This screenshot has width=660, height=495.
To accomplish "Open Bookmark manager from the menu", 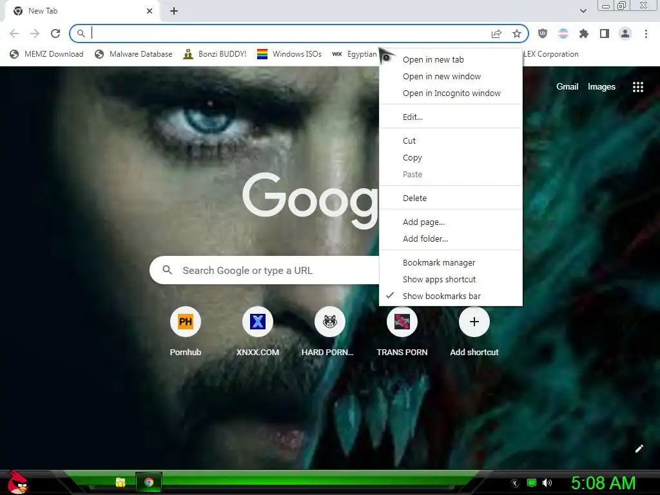I will coord(451,263).
